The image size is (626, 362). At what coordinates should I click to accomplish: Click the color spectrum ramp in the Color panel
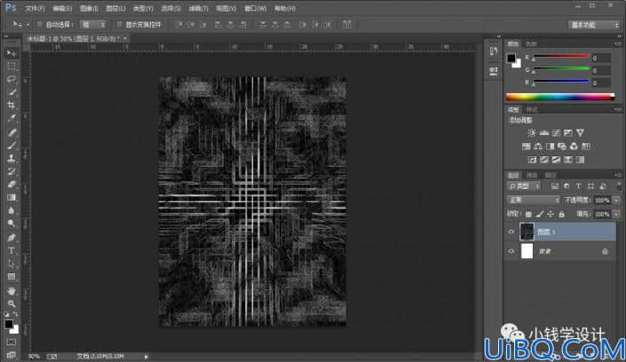(x=559, y=97)
